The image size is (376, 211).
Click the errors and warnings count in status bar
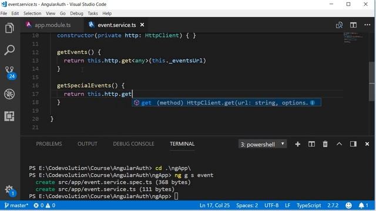[x=45, y=206]
